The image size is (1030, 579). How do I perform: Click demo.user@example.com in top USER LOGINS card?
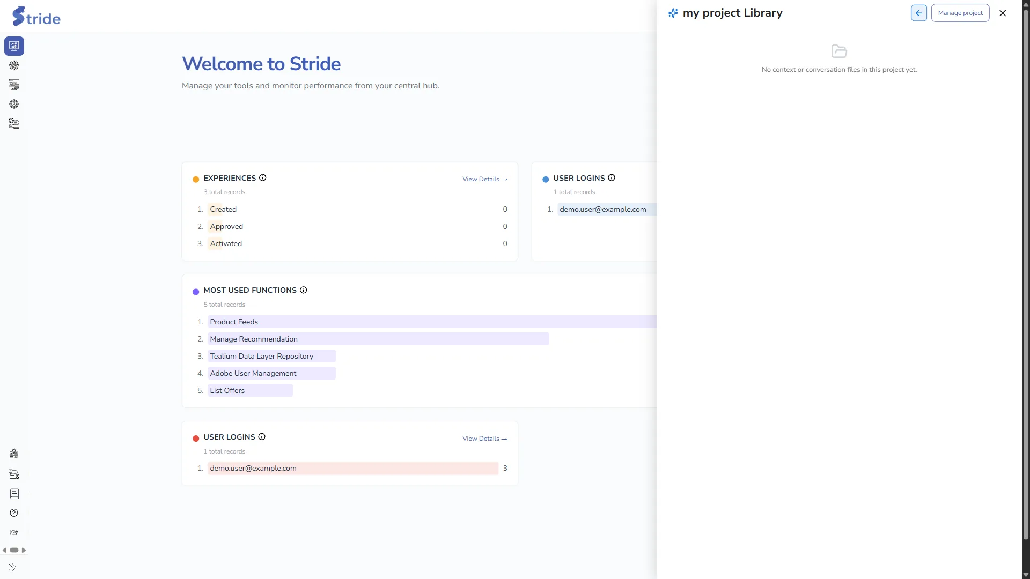click(x=603, y=209)
